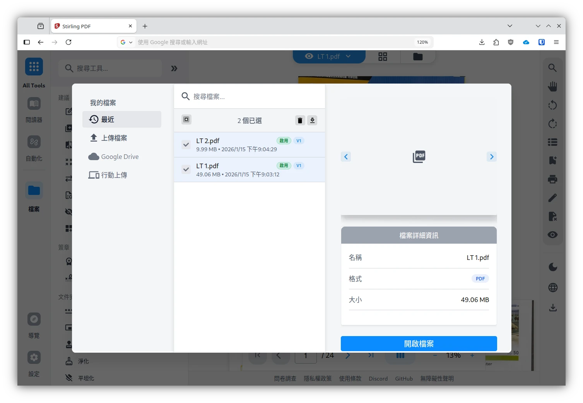Go to next file preview arrow
This screenshot has height=403, width=583.
(x=491, y=157)
